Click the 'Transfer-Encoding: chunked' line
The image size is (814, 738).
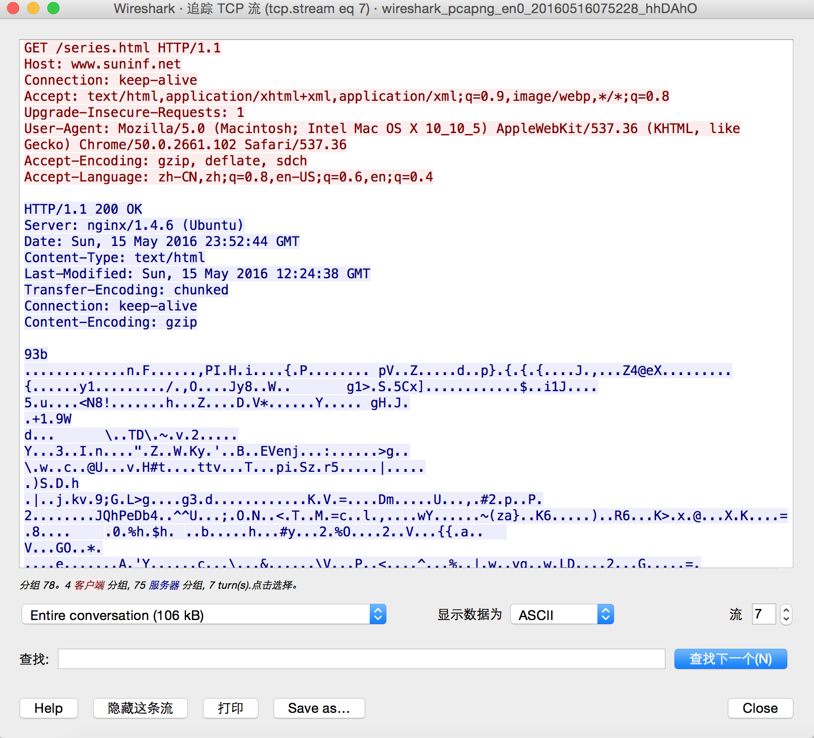coord(126,290)
